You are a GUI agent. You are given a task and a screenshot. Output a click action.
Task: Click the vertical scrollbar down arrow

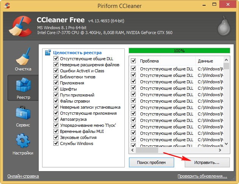click(x=226, y=144)
